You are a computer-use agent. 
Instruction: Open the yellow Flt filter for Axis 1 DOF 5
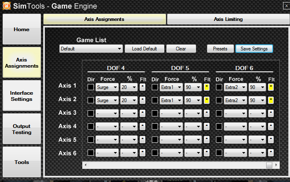206,87
